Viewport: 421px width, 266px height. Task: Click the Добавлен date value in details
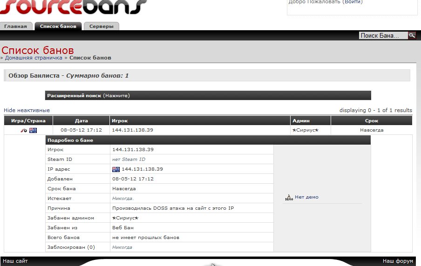click(x=133, y=179)
